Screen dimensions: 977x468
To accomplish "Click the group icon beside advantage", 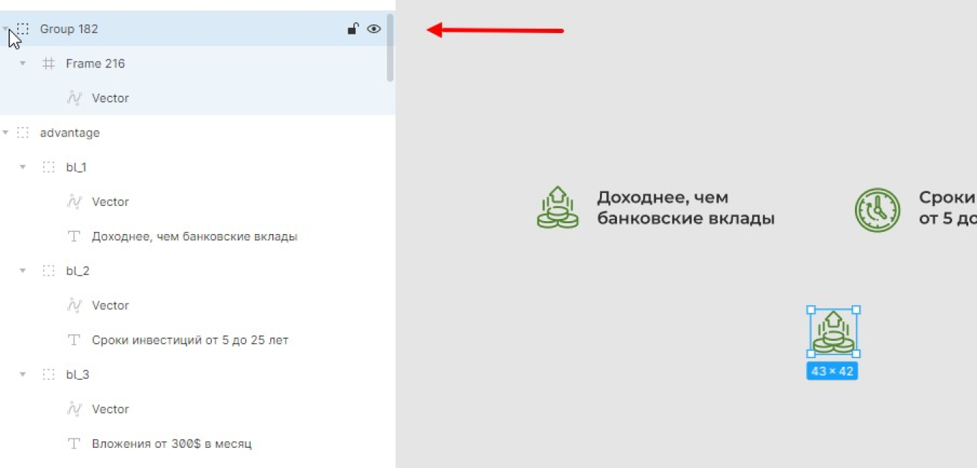I will pyautogui.click(x=23, y=133).
